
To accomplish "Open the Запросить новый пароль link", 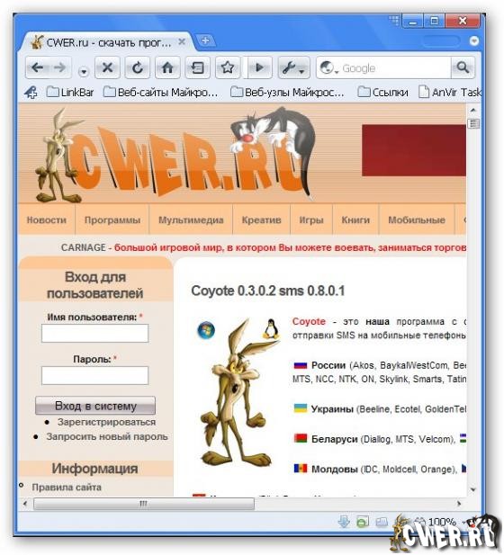I will pyautogui.click(x=107, y=436).
